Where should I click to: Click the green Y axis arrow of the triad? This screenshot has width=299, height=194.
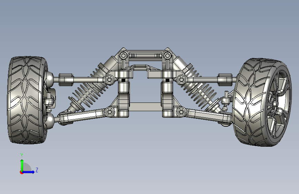click(x=22, y=165)
